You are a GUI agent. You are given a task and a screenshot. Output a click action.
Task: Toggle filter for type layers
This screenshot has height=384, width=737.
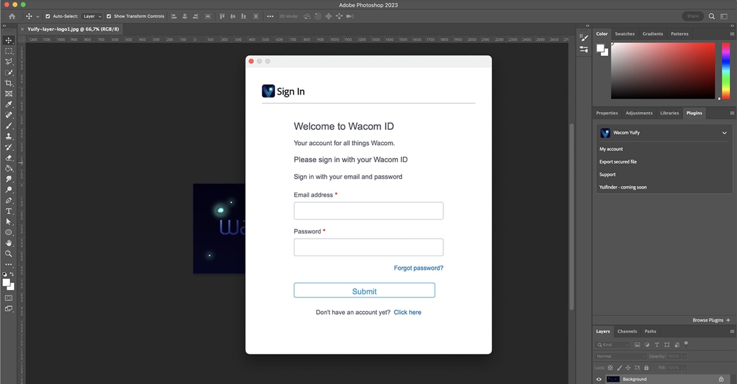click(x=657, y=345)
